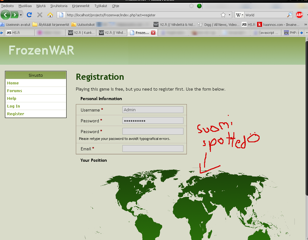Click the Forums sidebar link
The height and width of the screenshot is (240, 308).
[x=14, y=91]
